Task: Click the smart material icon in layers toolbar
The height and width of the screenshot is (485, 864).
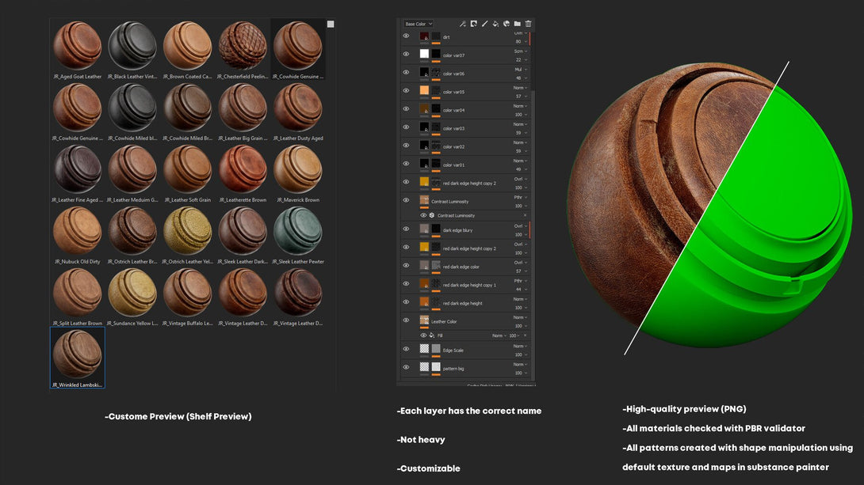Action: [507, 24]
